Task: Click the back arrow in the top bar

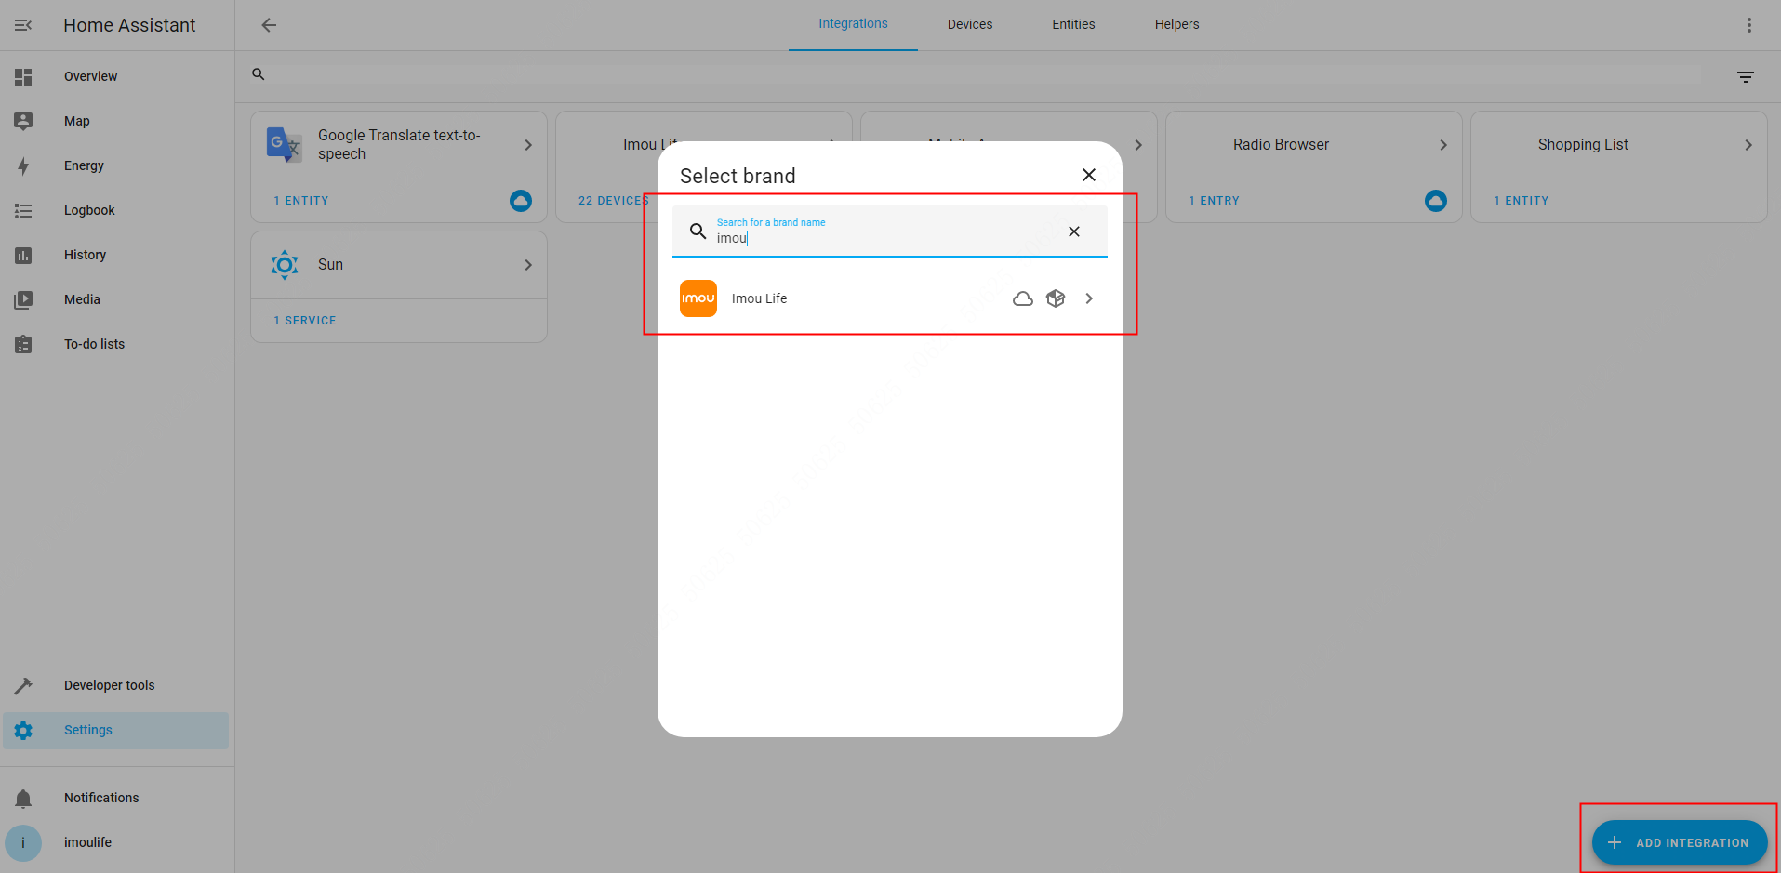Action: pyautogui.click(x=269, y=25)
